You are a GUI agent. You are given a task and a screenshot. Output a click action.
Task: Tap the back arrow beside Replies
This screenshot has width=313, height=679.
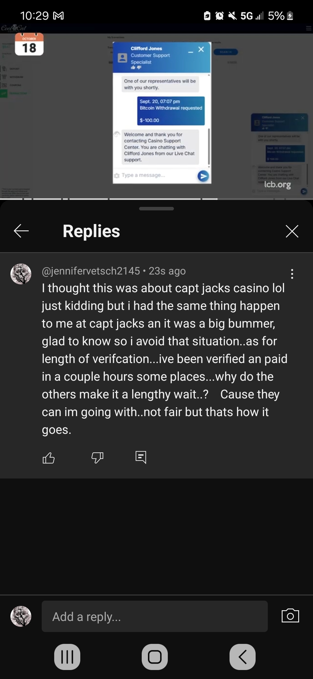coord(21,231)
